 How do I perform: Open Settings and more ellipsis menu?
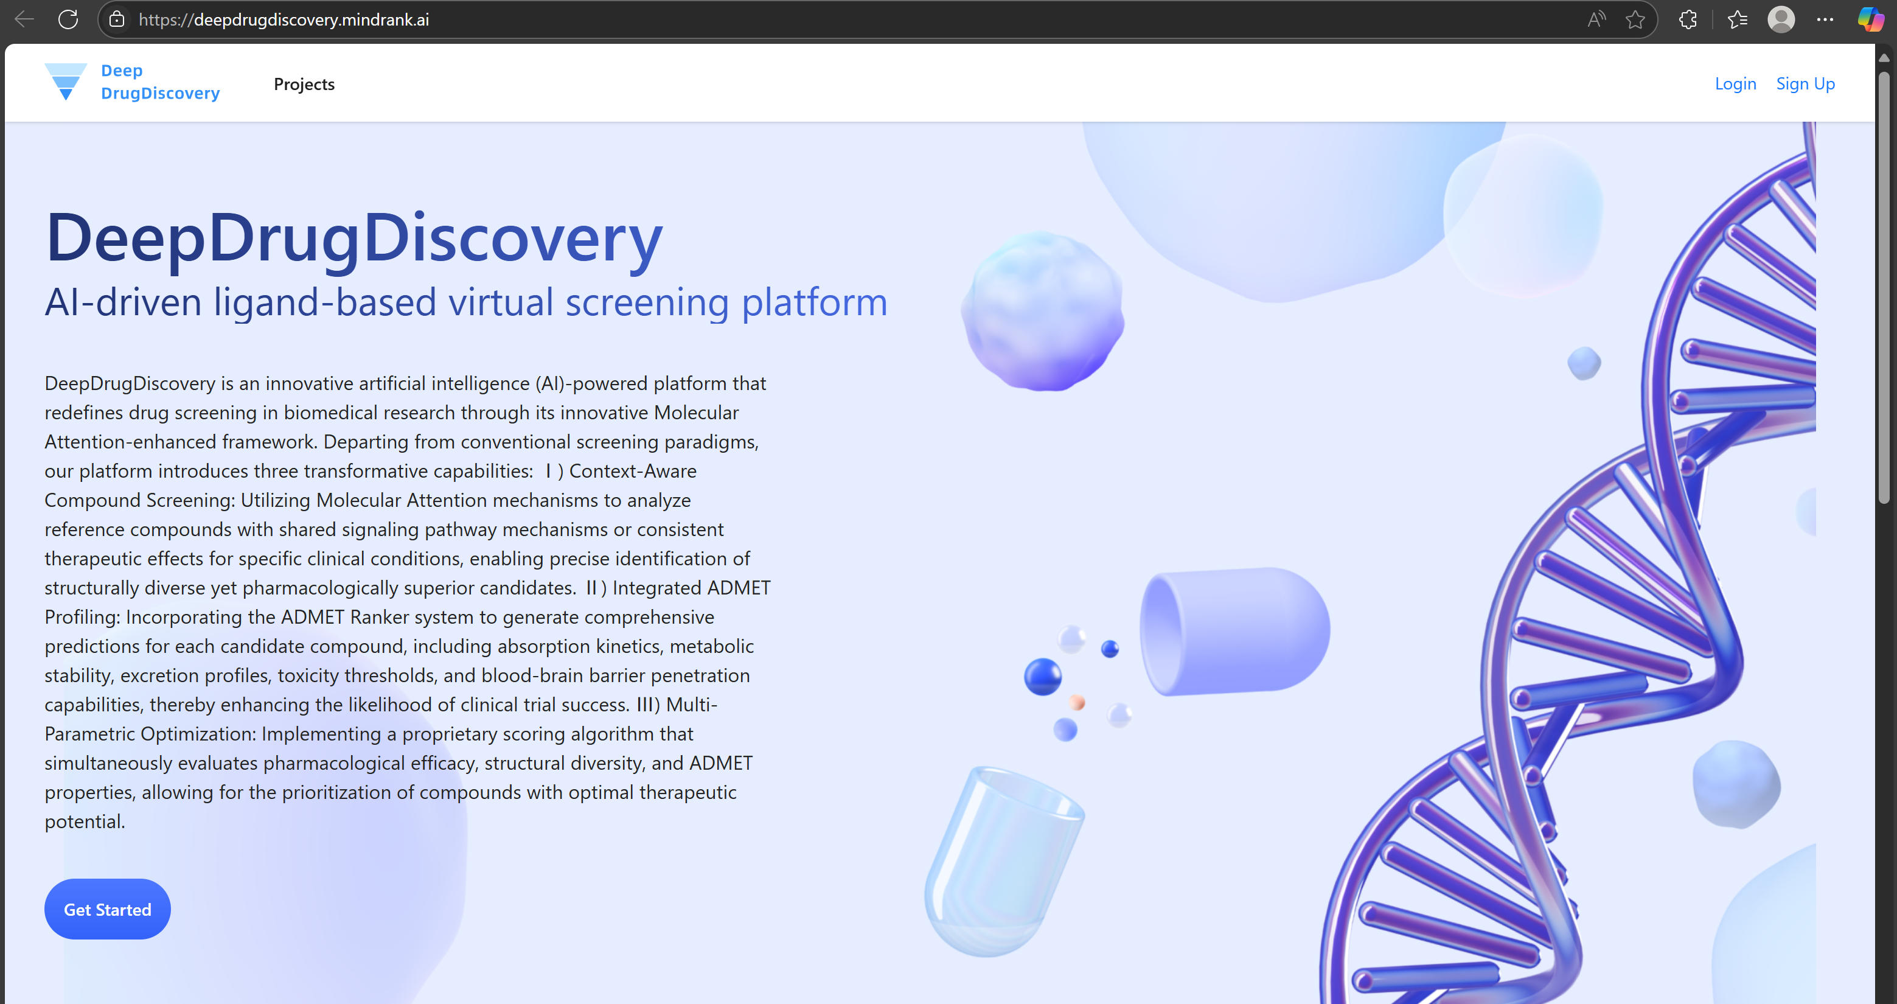1825,19
